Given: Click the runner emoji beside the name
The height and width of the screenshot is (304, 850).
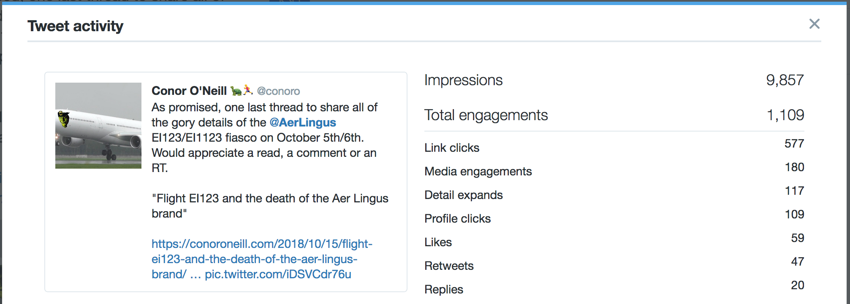Looking at the screenshot, I should 248,90.
